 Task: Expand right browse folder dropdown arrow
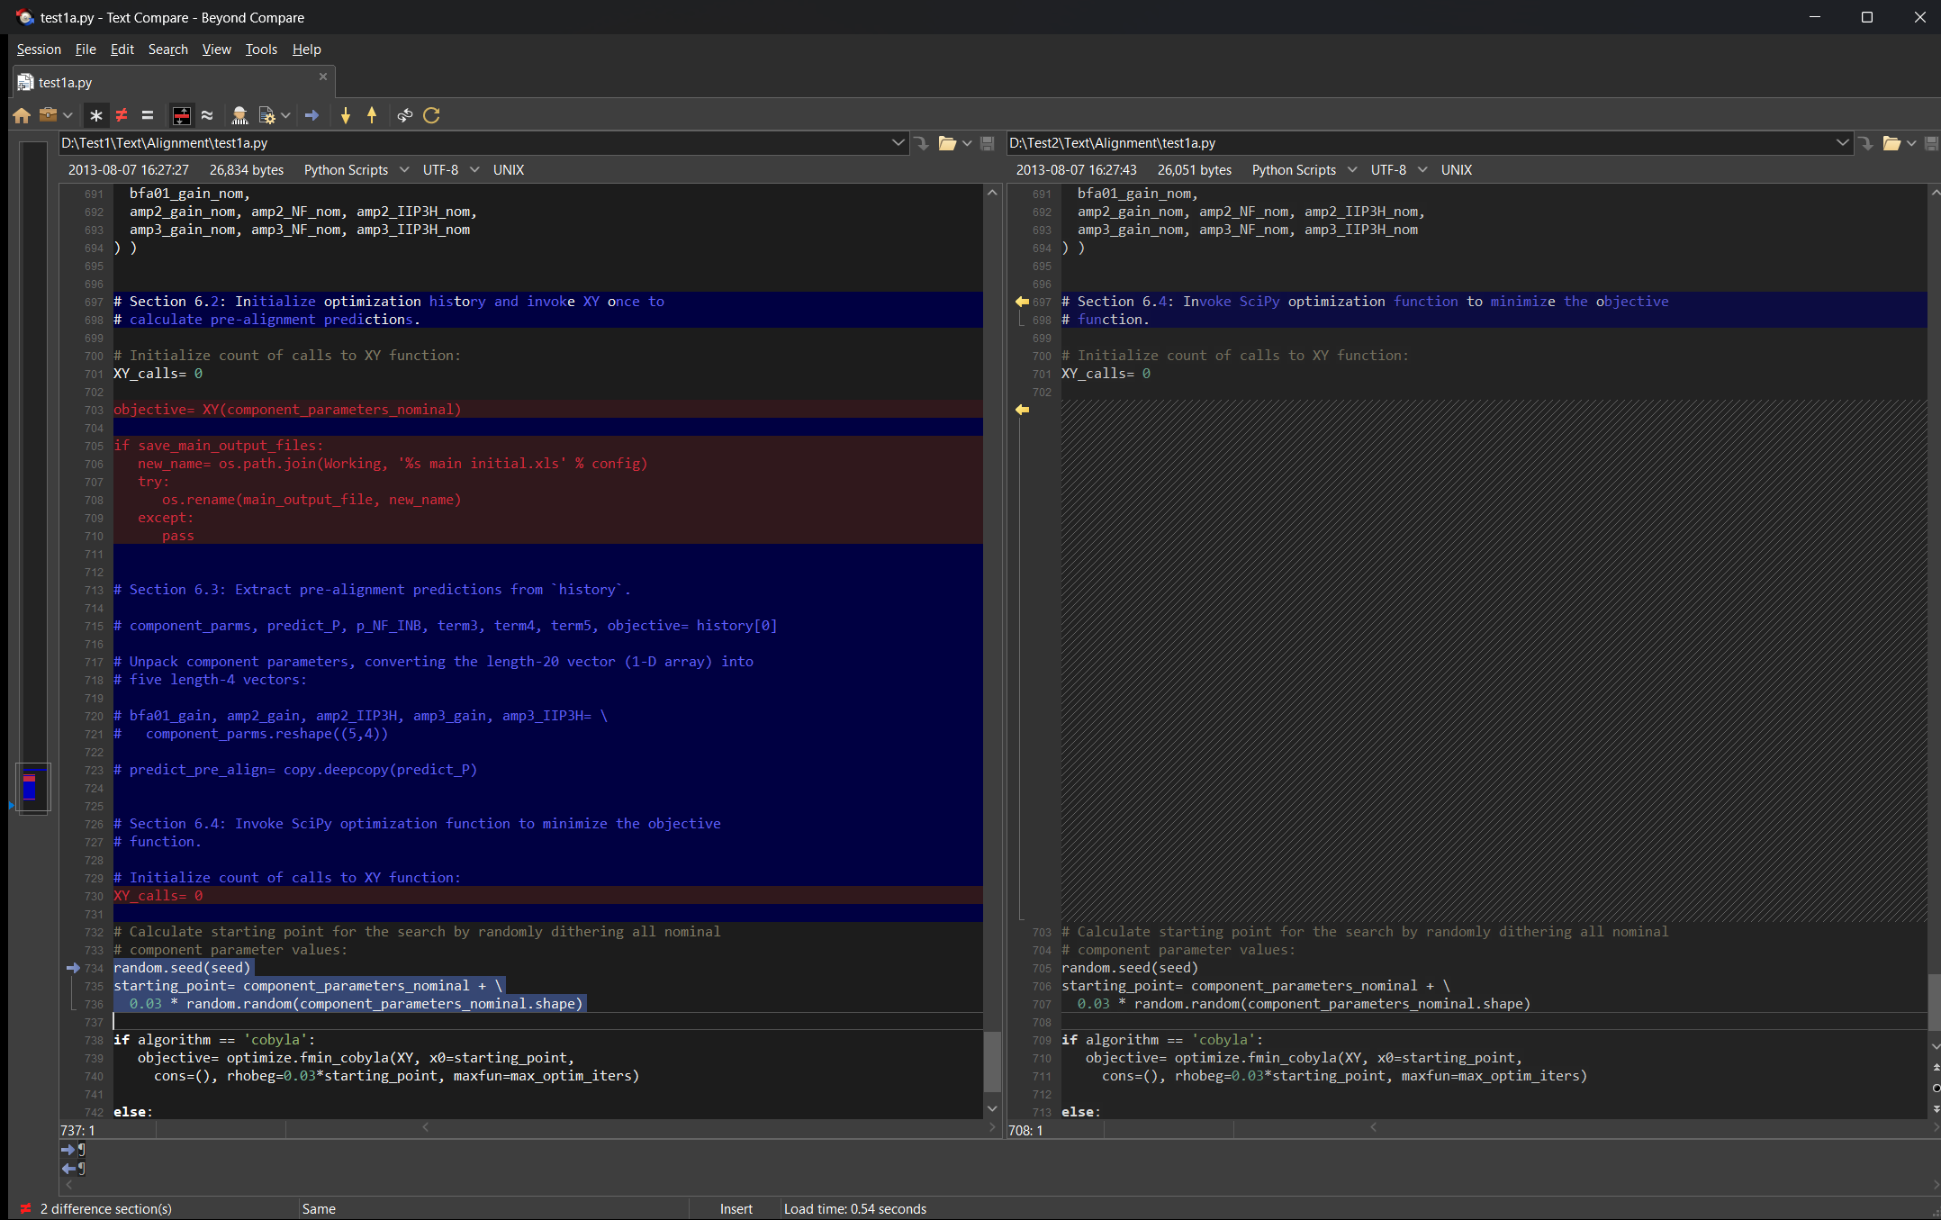pos(1911,143)
